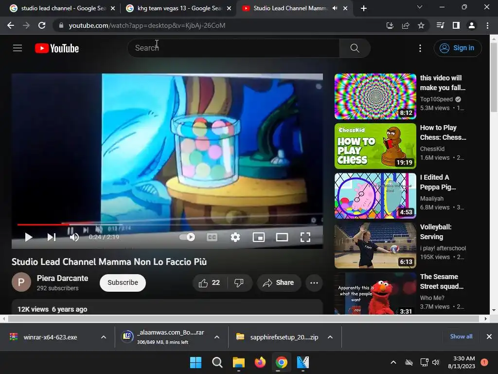Click the Piera Darcante channel name
498x374 pixels.
point(63,278)
